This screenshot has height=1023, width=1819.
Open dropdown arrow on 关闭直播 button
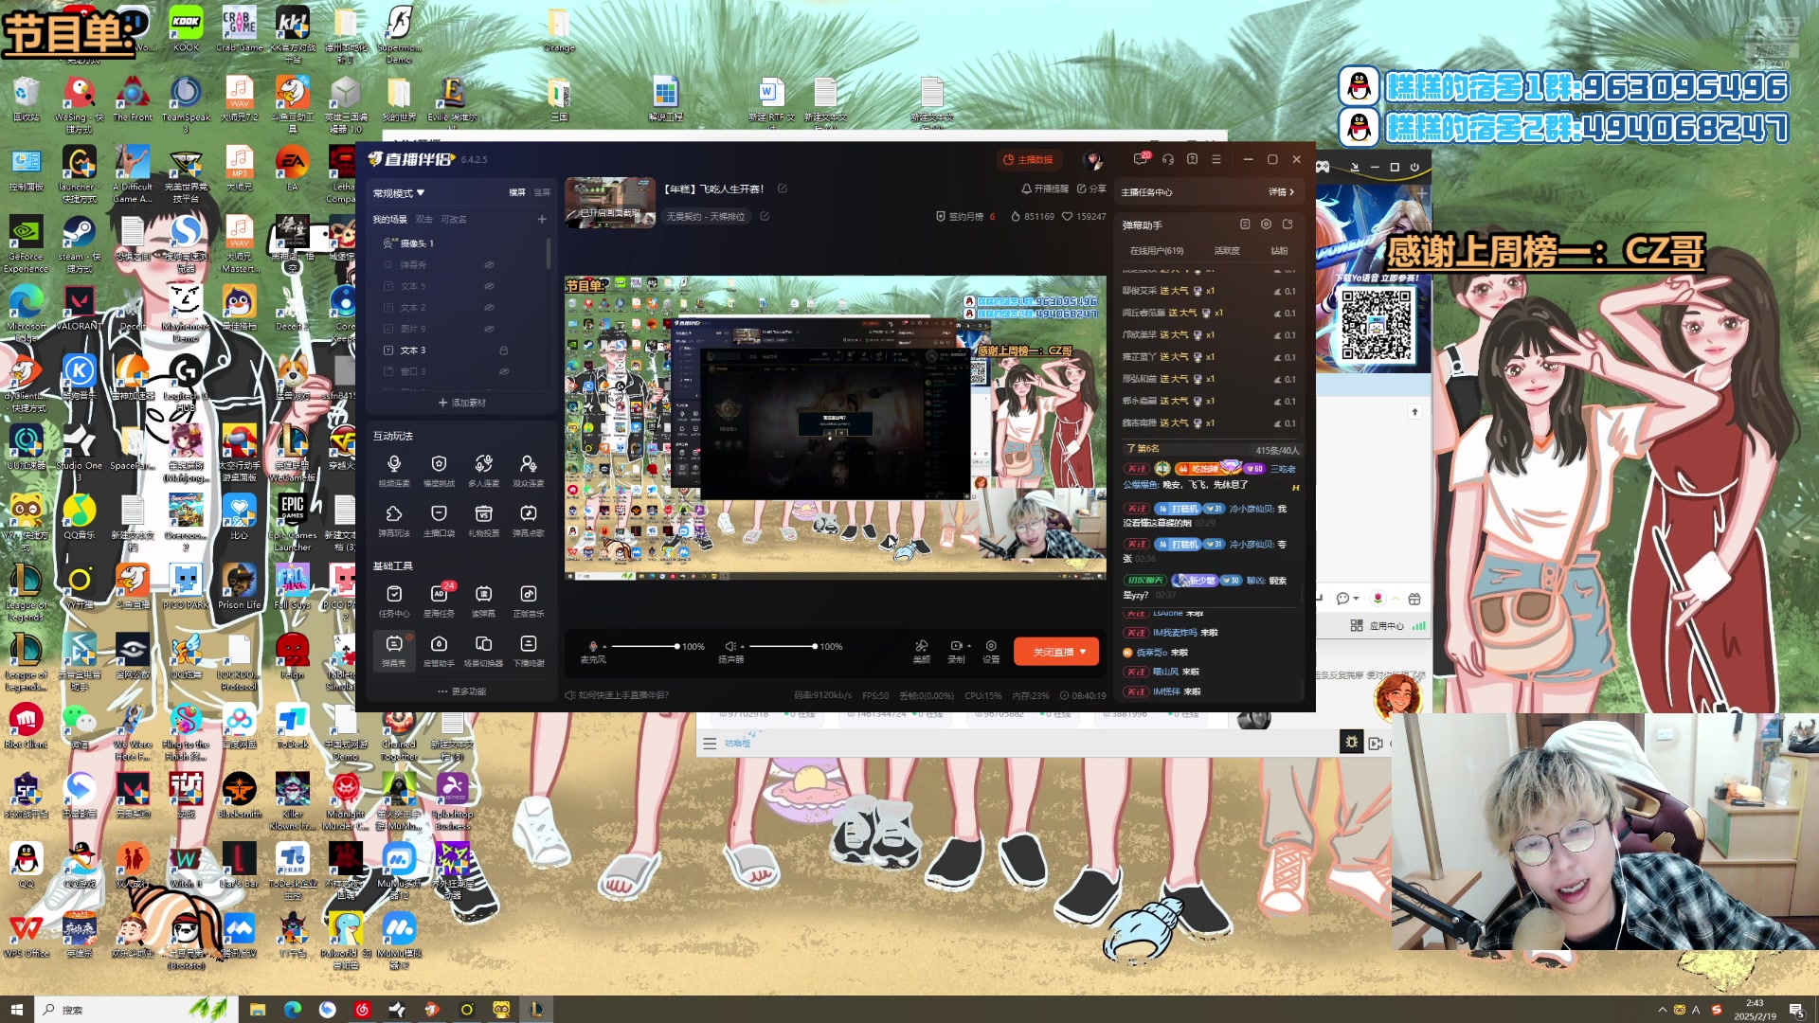pyautogui.click(x=1083, y=652)
